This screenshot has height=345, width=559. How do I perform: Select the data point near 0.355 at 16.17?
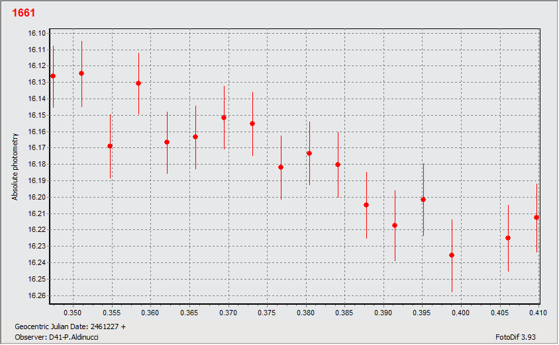110,146
